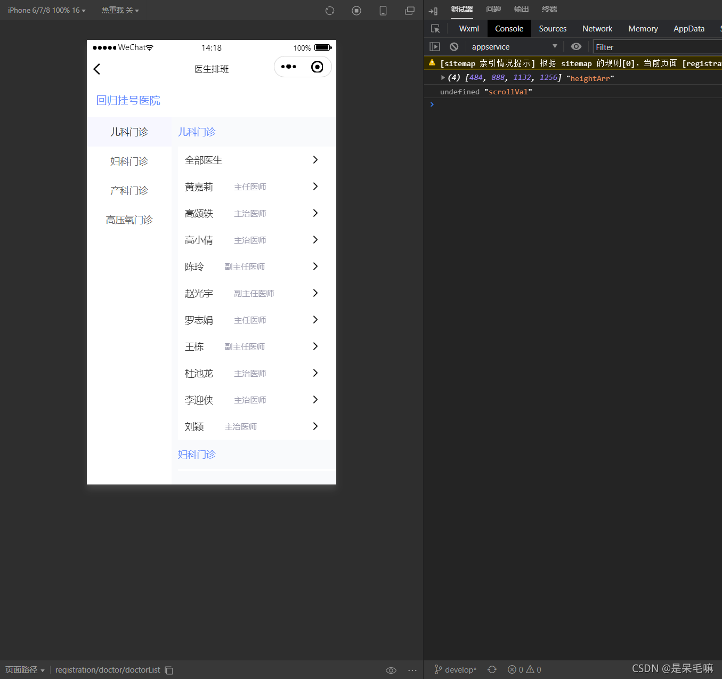The image size is (722, 679).
Task: Select 妇科门诊 in the left department menu
Action: [x=129, y=161]
